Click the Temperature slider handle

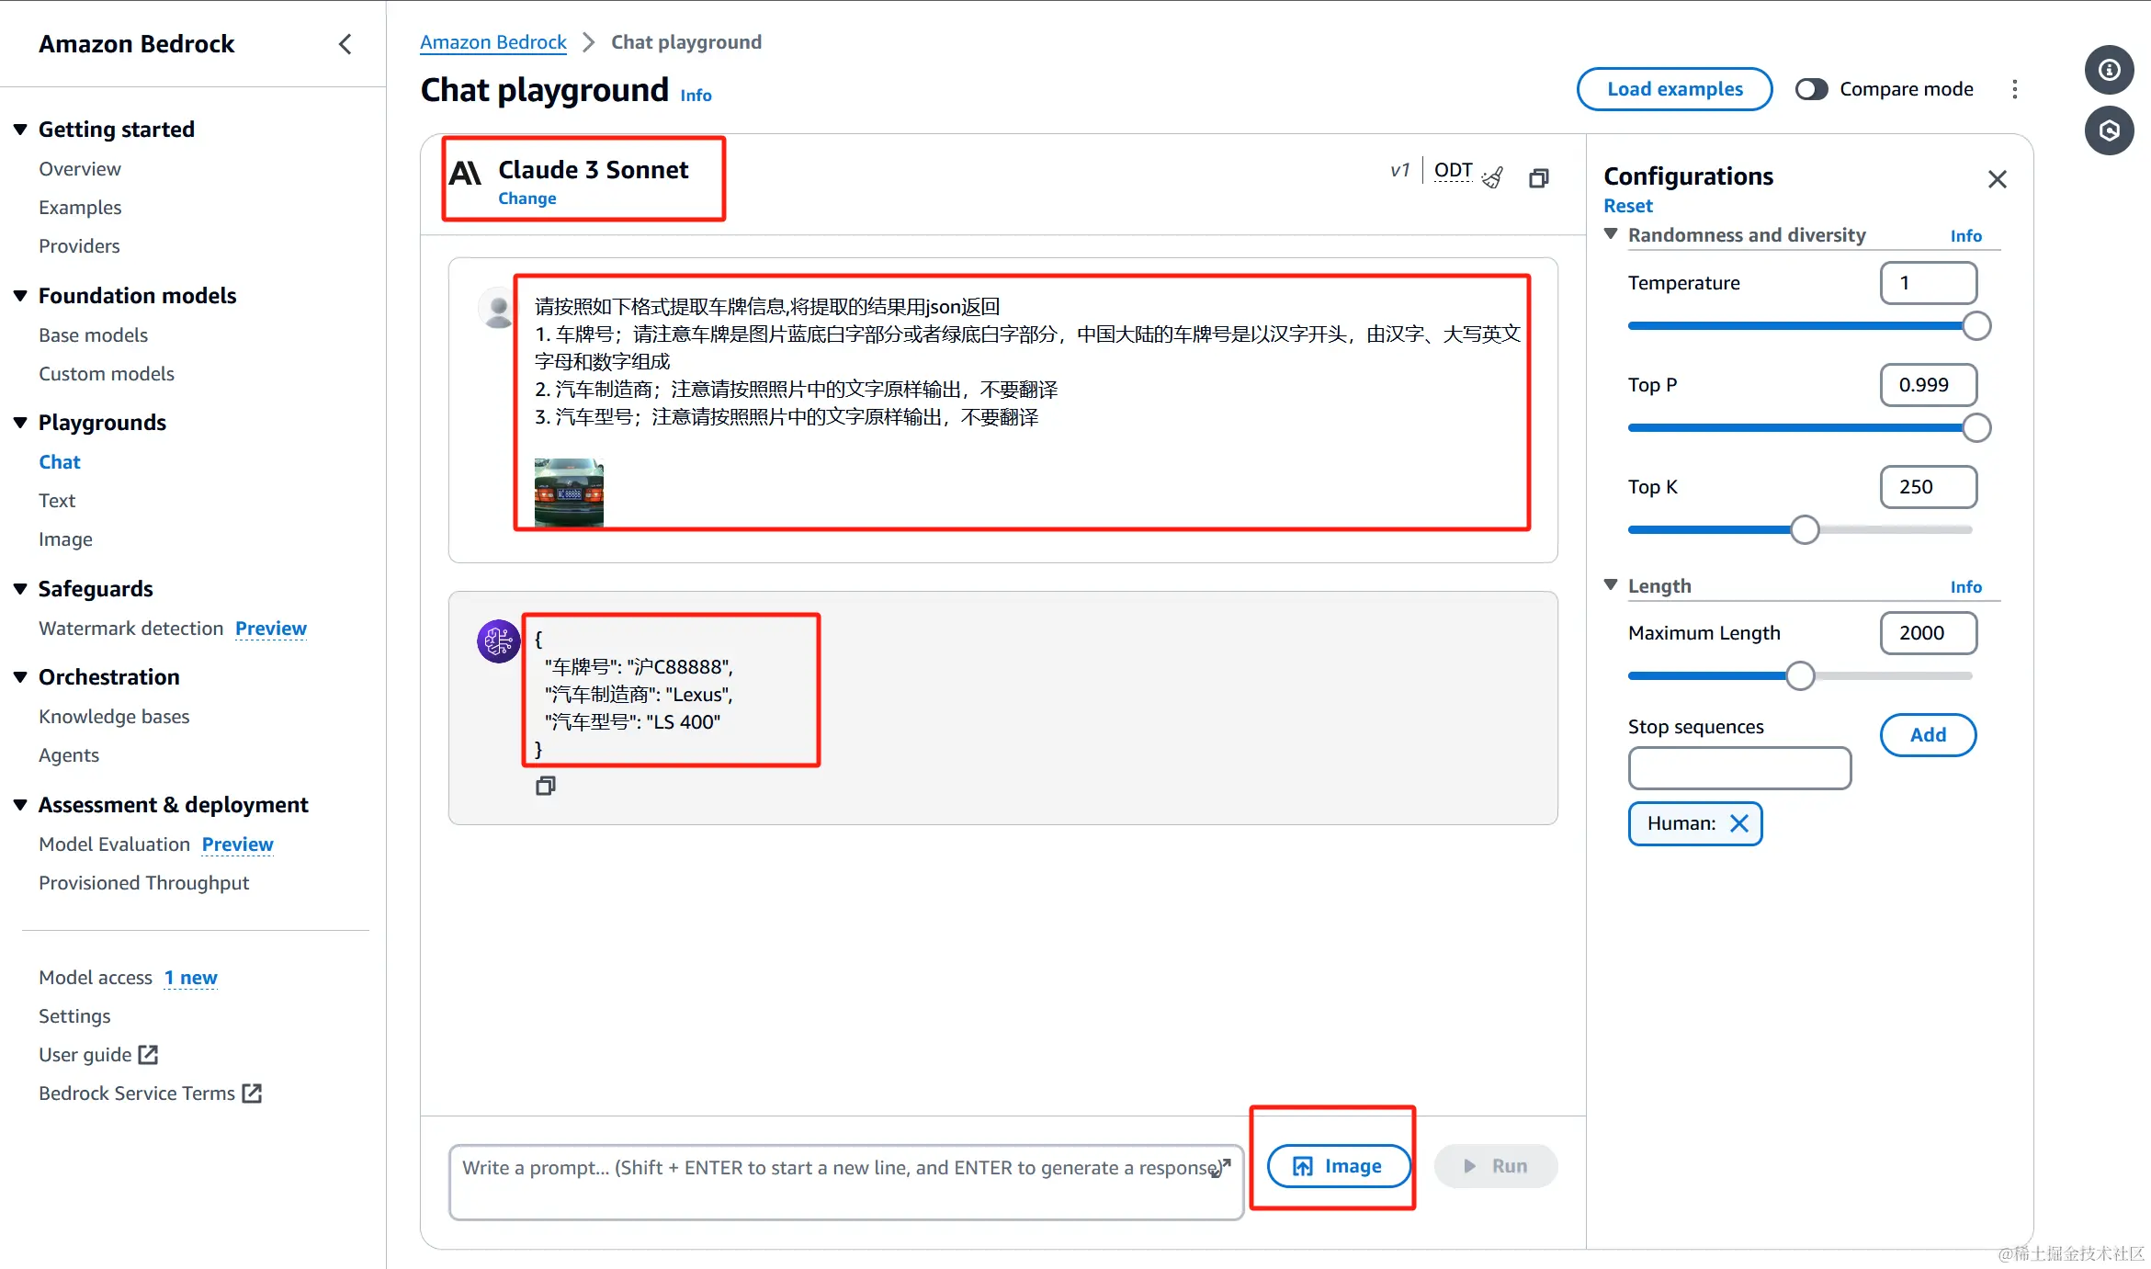1976,326
